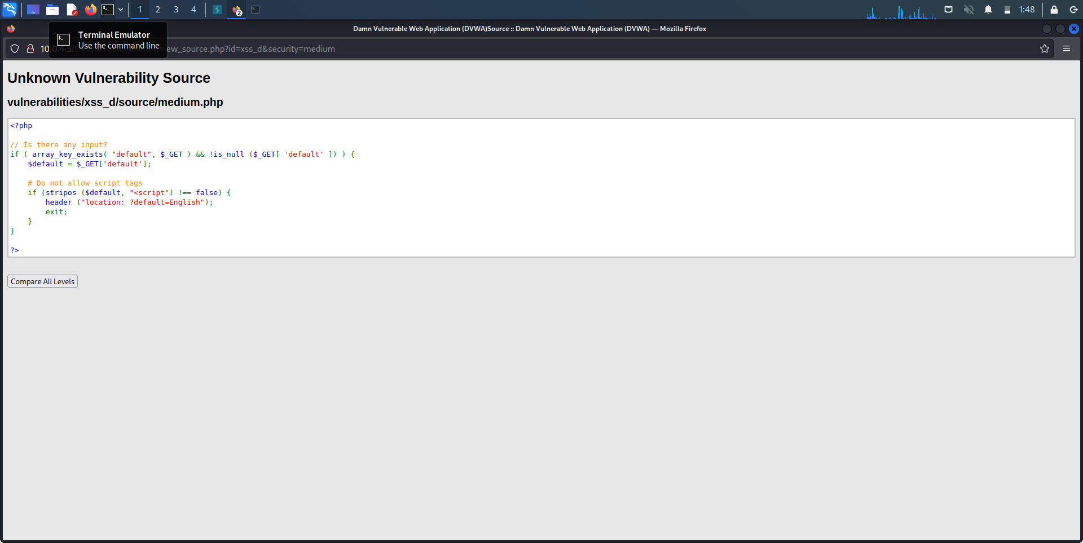
Task: Expand the terminal launcher dropdown arrow
Action: click(121, 10)
